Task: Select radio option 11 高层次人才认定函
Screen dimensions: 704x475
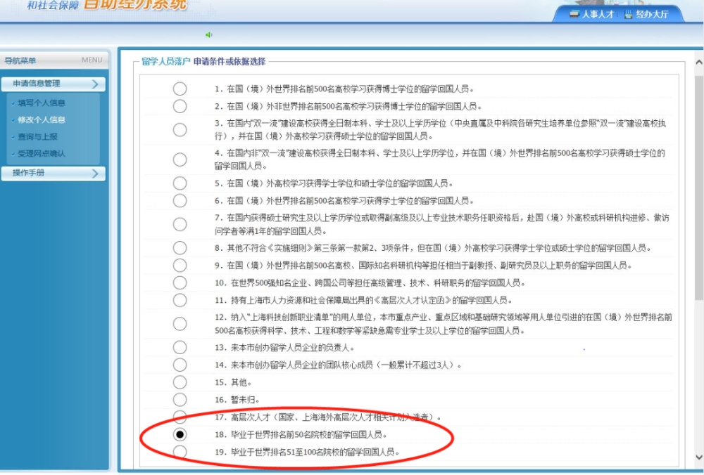Action: click(x=180, y=300)
